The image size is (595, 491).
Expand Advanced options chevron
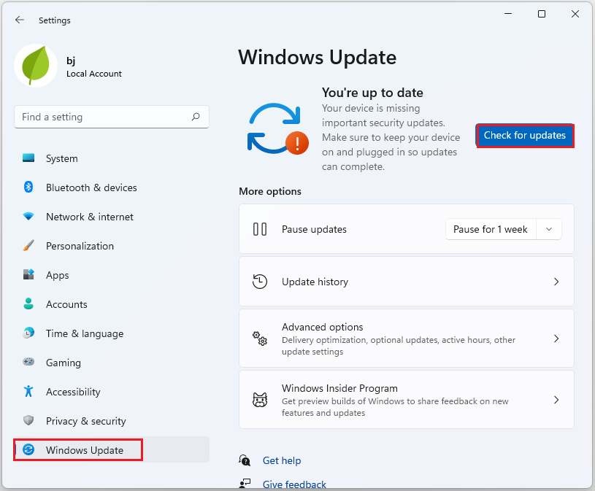point(556,339)
